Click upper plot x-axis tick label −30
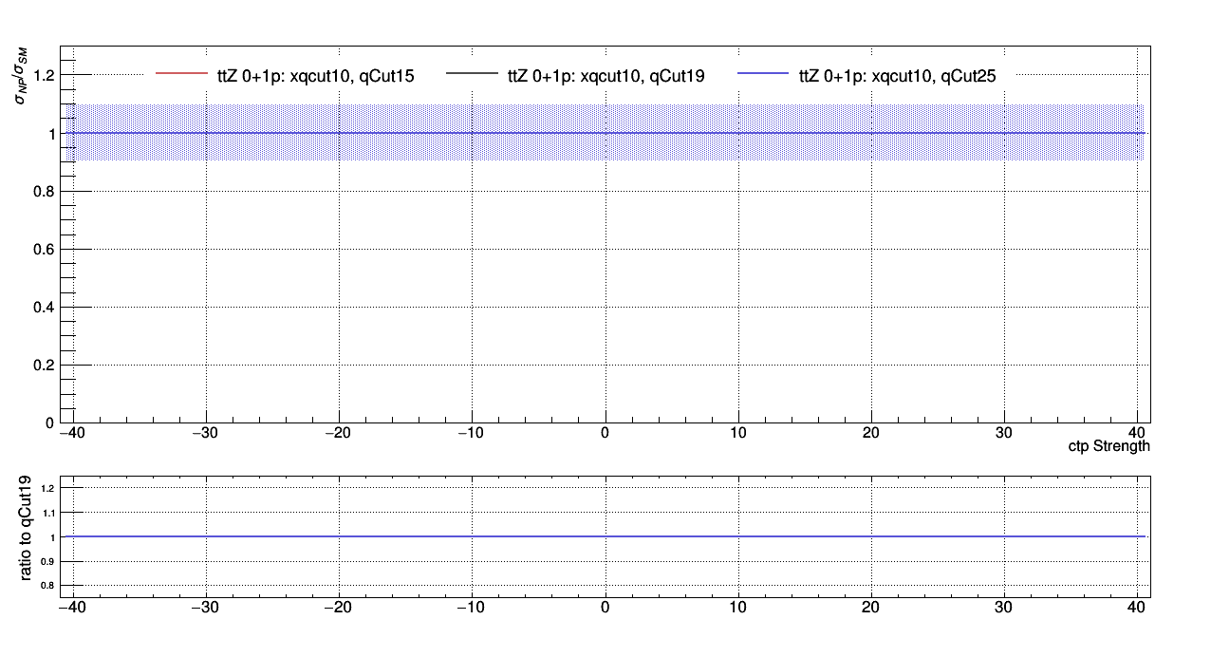 point(206,433)
